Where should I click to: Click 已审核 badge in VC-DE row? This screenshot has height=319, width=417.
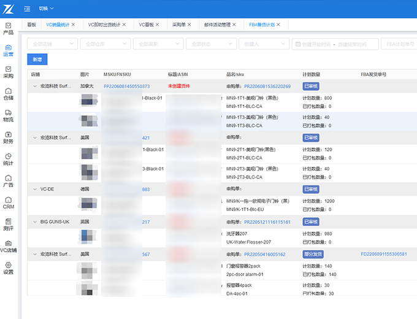311,189
